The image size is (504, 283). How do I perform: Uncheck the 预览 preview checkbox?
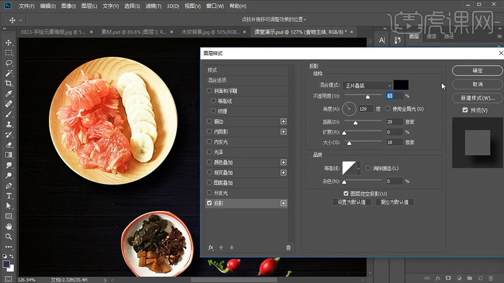(x=465, y=110)
